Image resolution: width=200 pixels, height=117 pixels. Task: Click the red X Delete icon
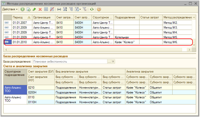point(40,9)
